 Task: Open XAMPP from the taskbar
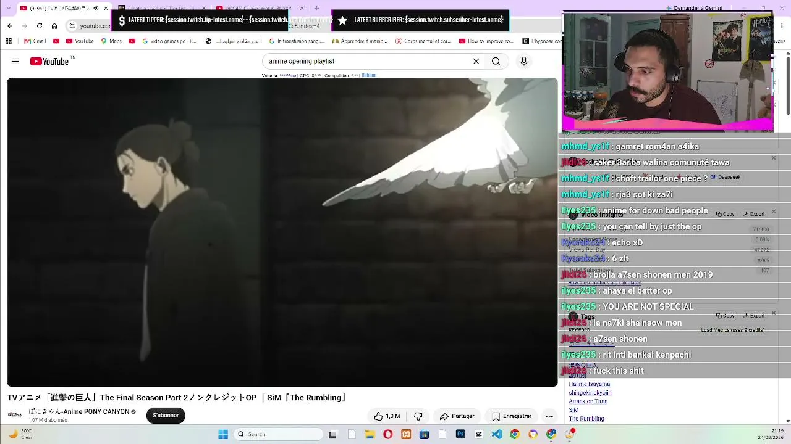(406, 434)
